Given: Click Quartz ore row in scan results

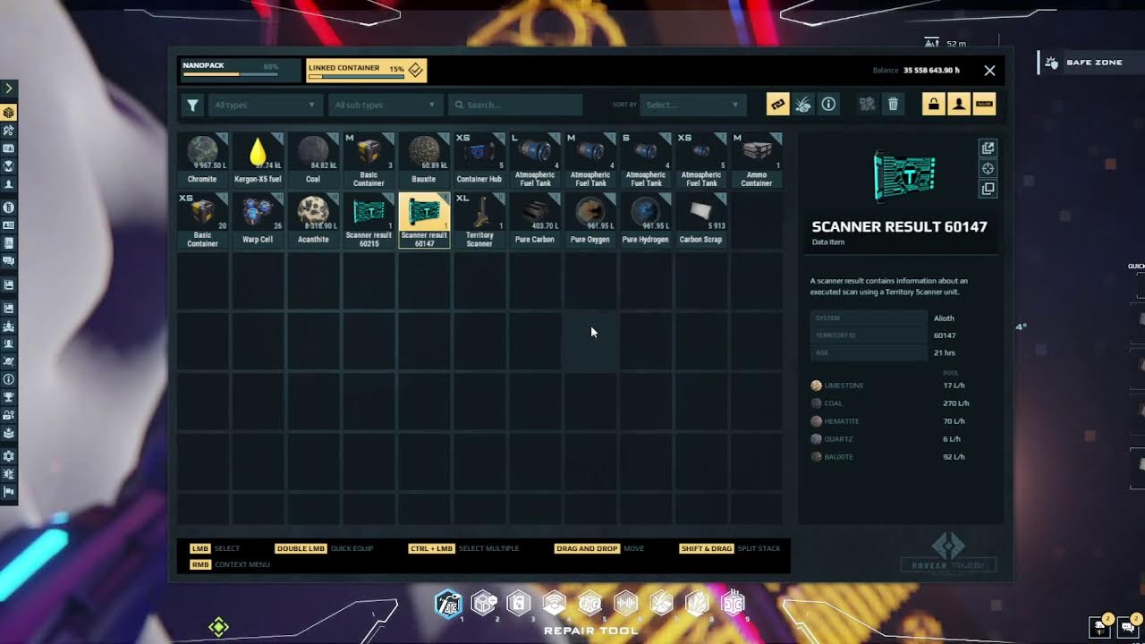Looking at the screenshot, I should (x=895, y=439).
